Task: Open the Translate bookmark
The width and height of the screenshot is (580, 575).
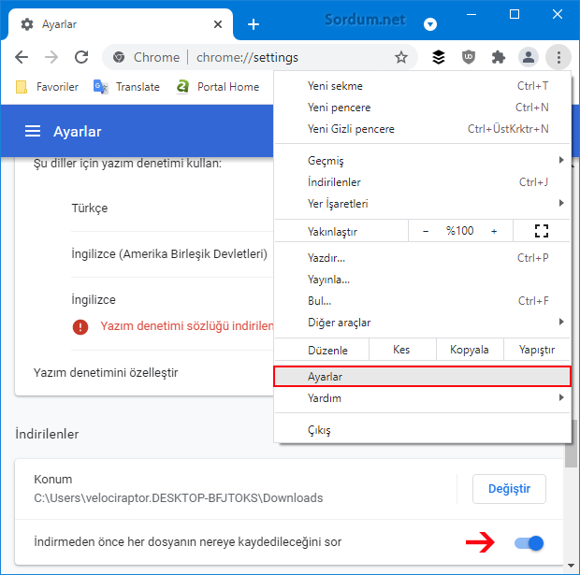Action: coord(126,87)
